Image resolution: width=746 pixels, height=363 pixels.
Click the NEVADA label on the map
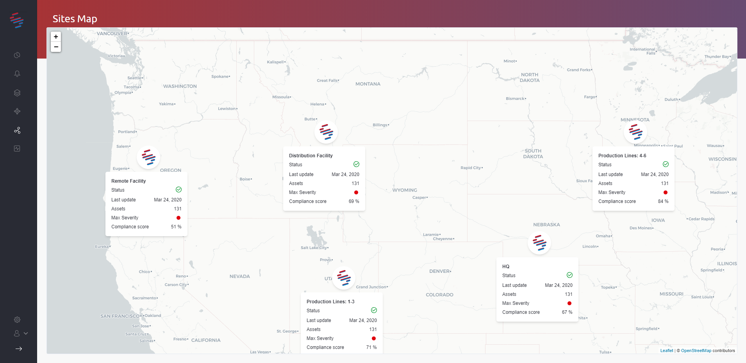tap(240, 276)
